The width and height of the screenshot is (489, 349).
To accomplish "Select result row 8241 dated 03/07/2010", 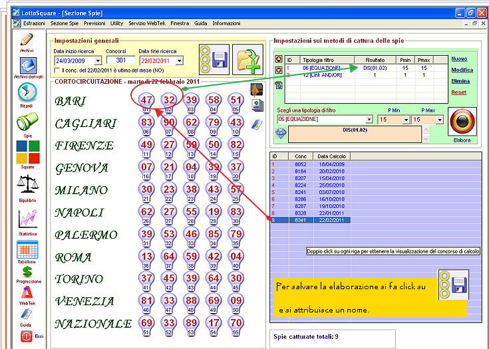I will pos(310,192).
